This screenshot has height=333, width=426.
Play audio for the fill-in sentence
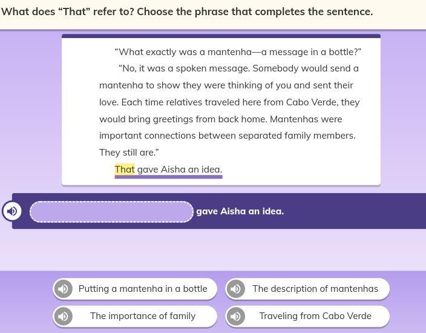[x=11, y=211]
